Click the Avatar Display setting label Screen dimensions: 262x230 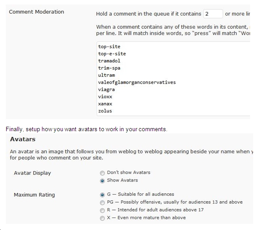pyautogui.click(x=32, y=173)
